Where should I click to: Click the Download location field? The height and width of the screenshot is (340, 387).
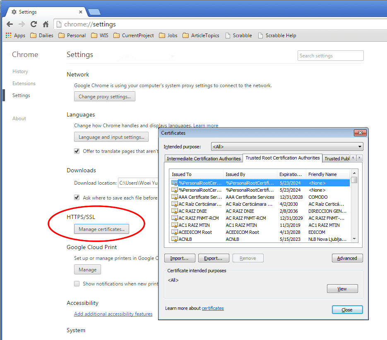point(138,183)
